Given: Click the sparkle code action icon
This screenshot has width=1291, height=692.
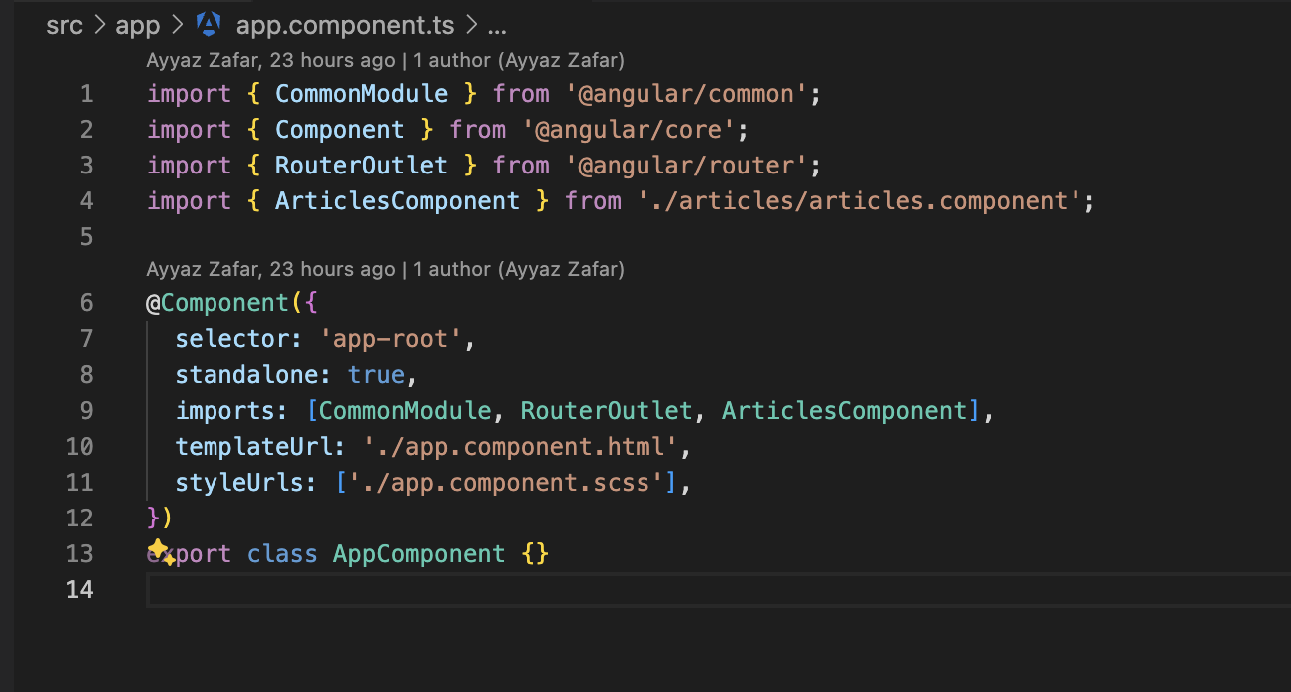Looking at the screenshot, I should (160, 552).
